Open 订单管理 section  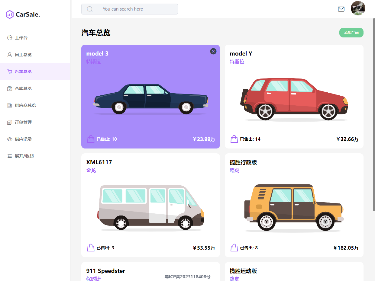[x=35, y=122]
